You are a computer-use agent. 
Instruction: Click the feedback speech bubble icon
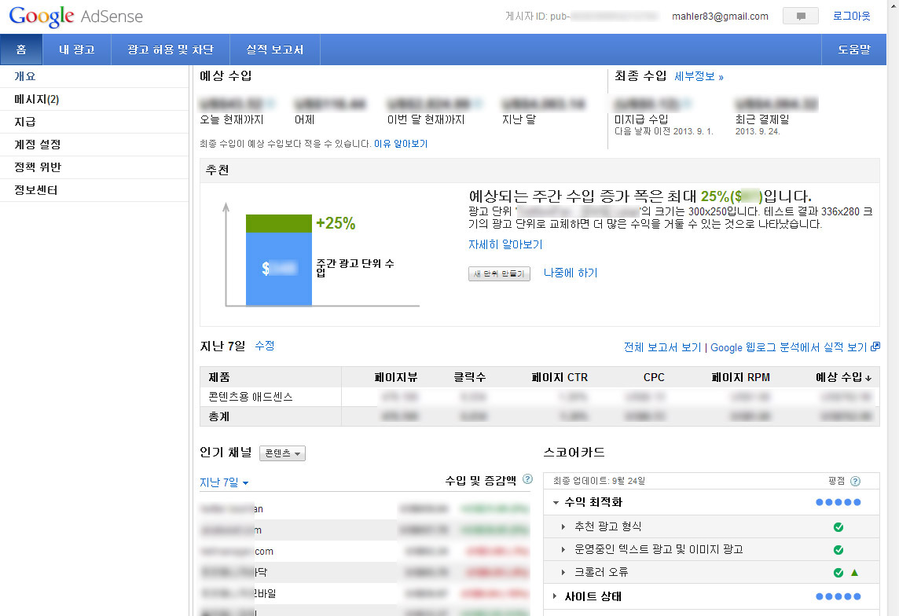pos(800,16)
